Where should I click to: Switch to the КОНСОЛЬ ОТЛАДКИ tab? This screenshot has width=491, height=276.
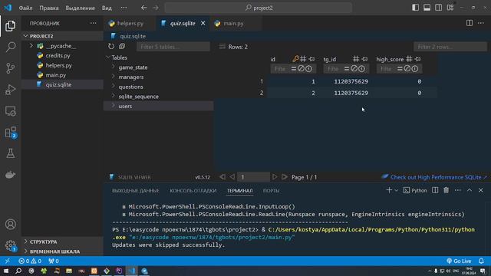[193, 191]
